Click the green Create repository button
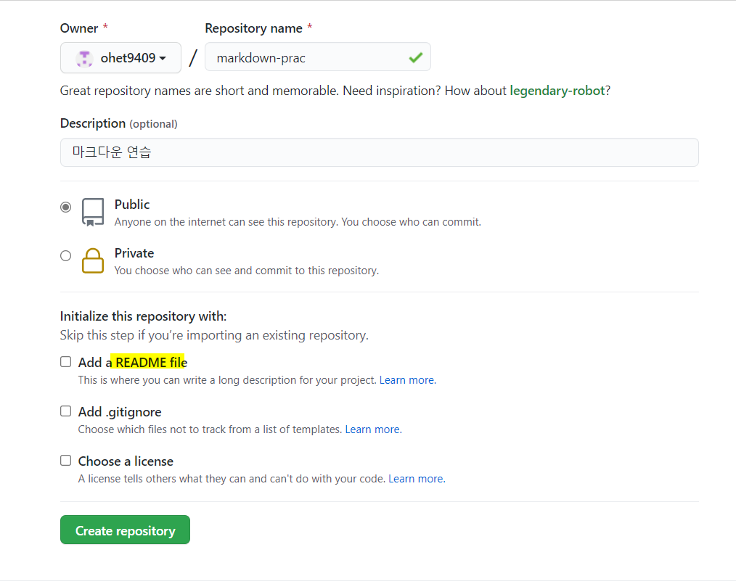Screen dimensions: 736x584 (x=125, y=530)
